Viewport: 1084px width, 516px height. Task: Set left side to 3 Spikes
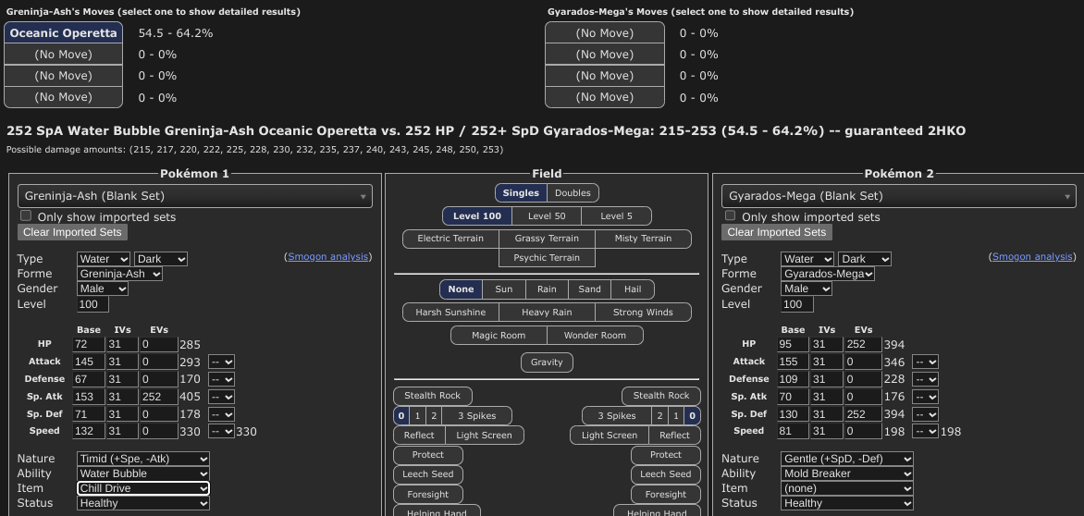[x=477, y=416]
